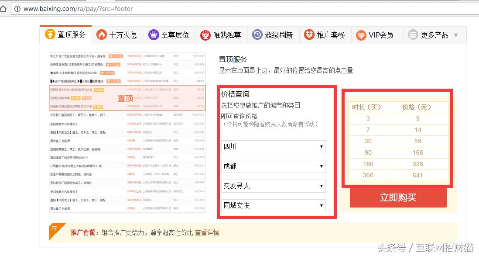Click the site info icon in address bar

[17, 9]
